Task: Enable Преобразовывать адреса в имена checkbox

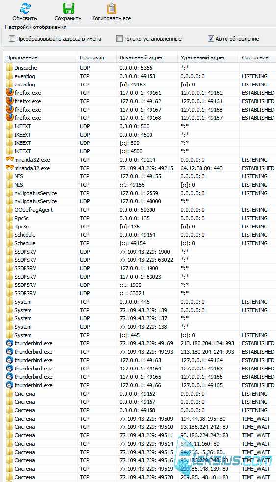Action: pos(12,39)
